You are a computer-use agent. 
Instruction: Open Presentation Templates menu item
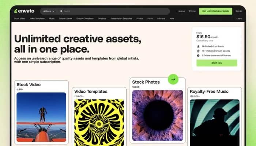[121, 19]
